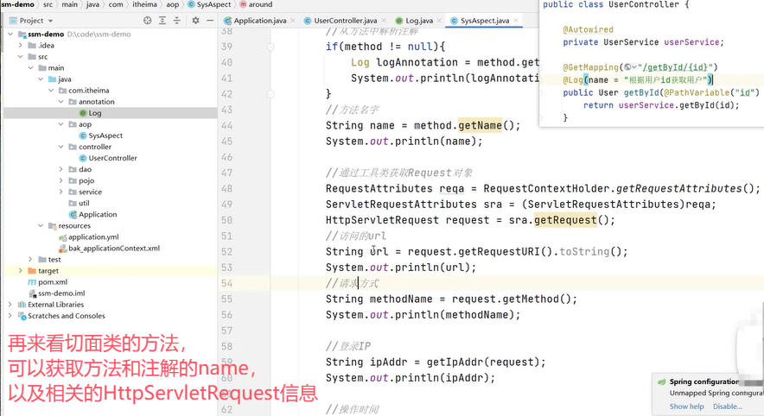The width and height of the screenshot is (764, 416).
Task: Collapse the com.itheima package
Action: coord(51,90)
